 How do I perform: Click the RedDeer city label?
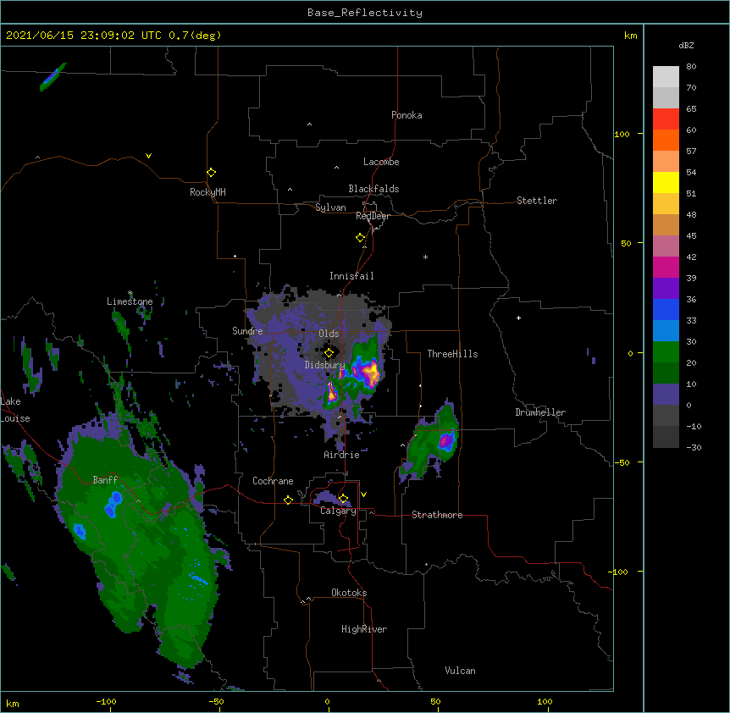point(373,216)
